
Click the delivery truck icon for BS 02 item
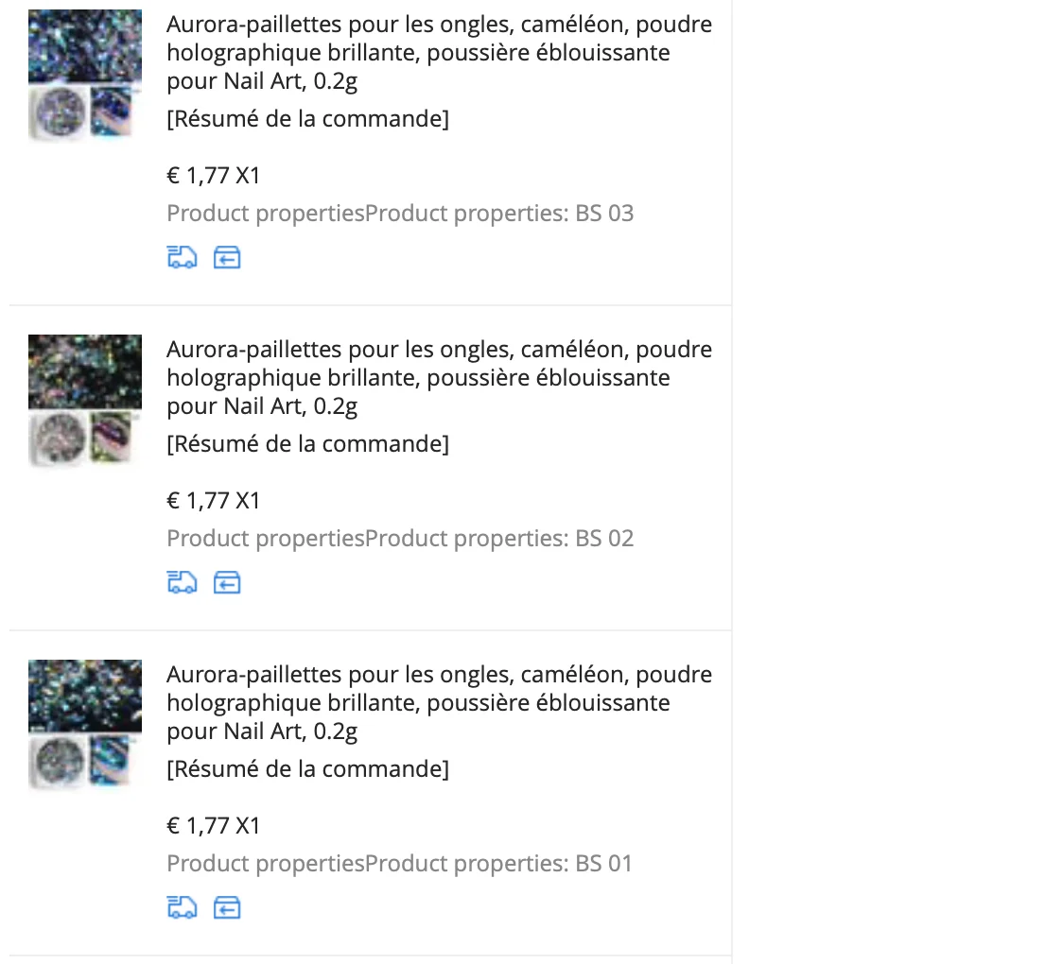point(182,582)
